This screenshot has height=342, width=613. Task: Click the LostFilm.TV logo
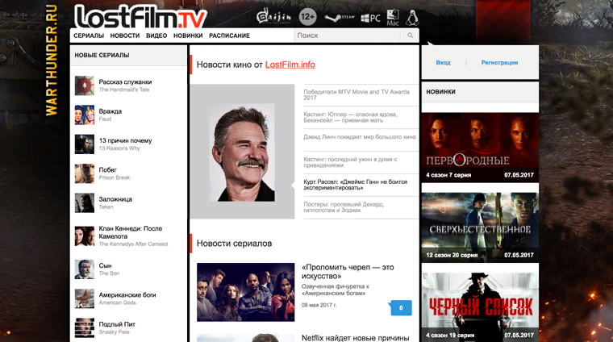point(140,16)
